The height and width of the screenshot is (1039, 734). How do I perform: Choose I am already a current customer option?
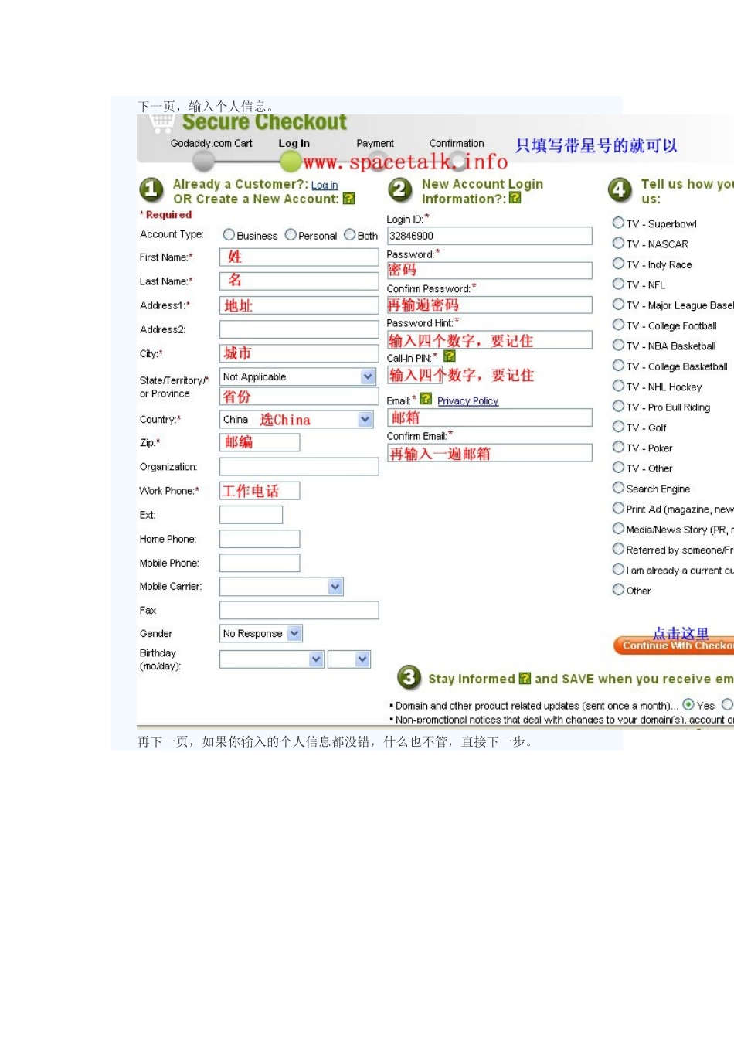[618, 569]
